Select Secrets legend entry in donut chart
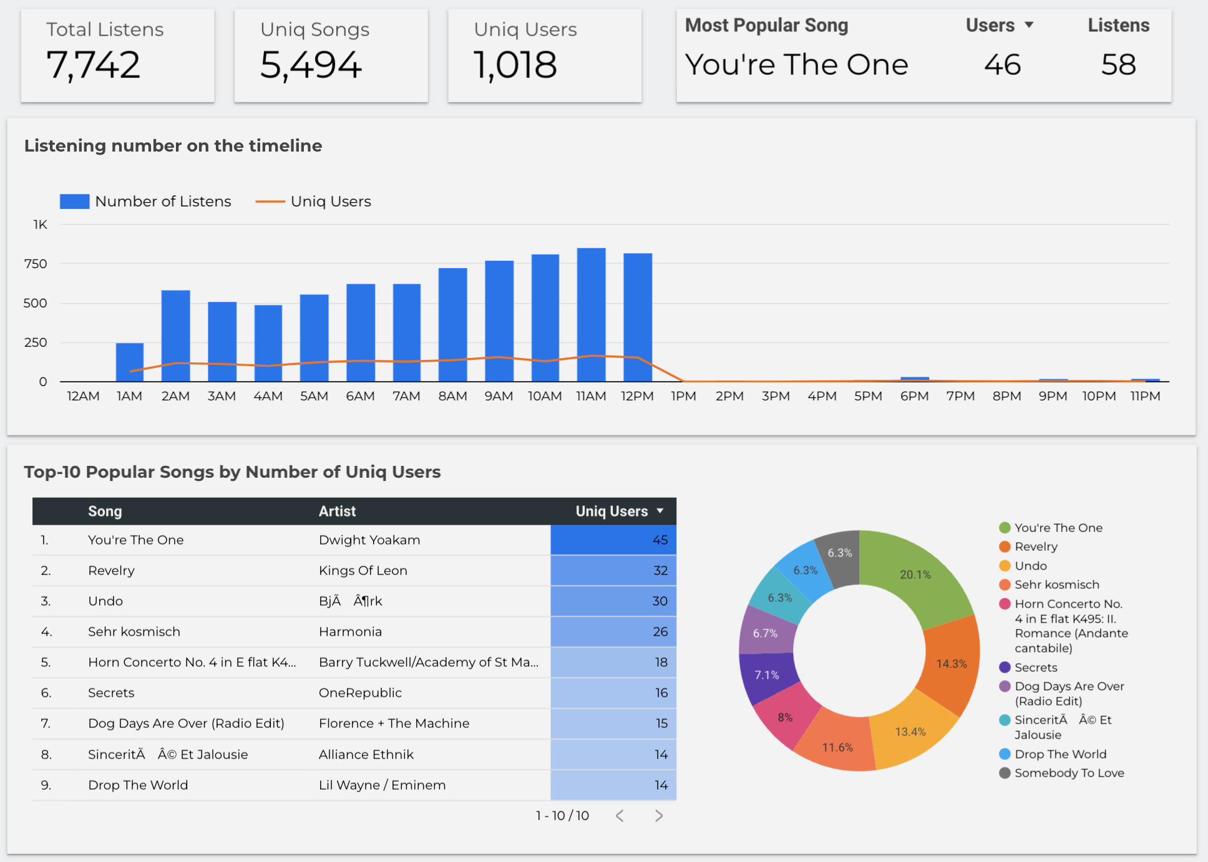The image size is (1208, 862). (x=1028, y=667)
